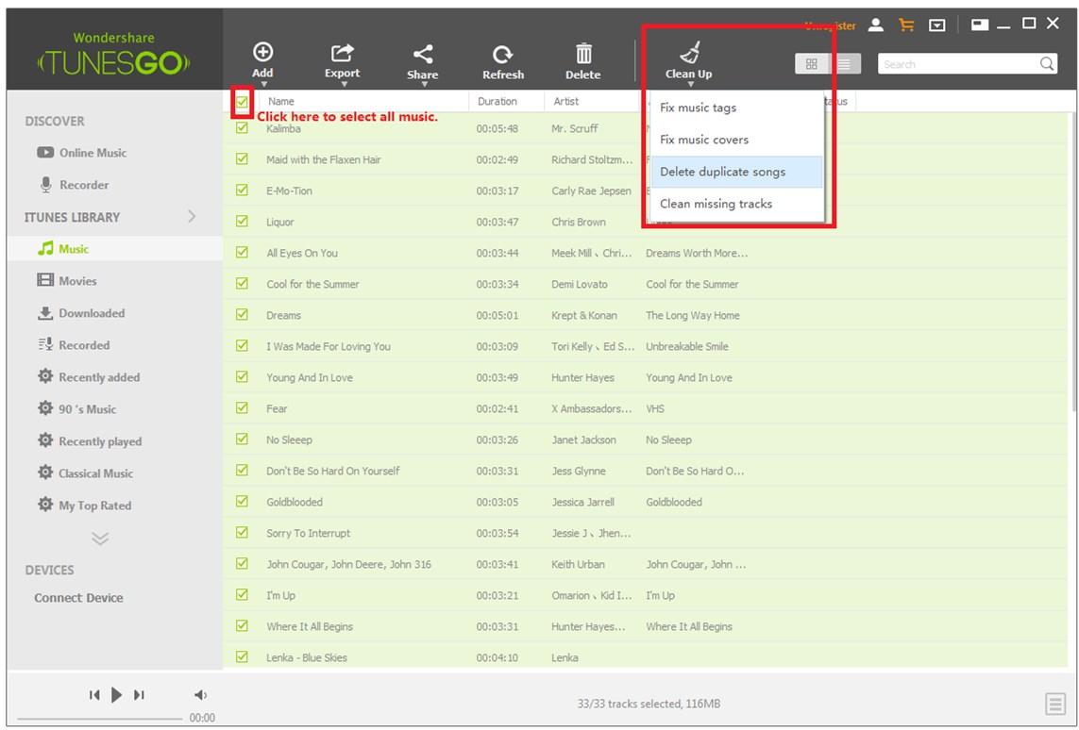The width and height of the screenshot is (1079, 730).
Task: Click the Delete trash icon
Action: pyautogui.click(x=582, y=54)
